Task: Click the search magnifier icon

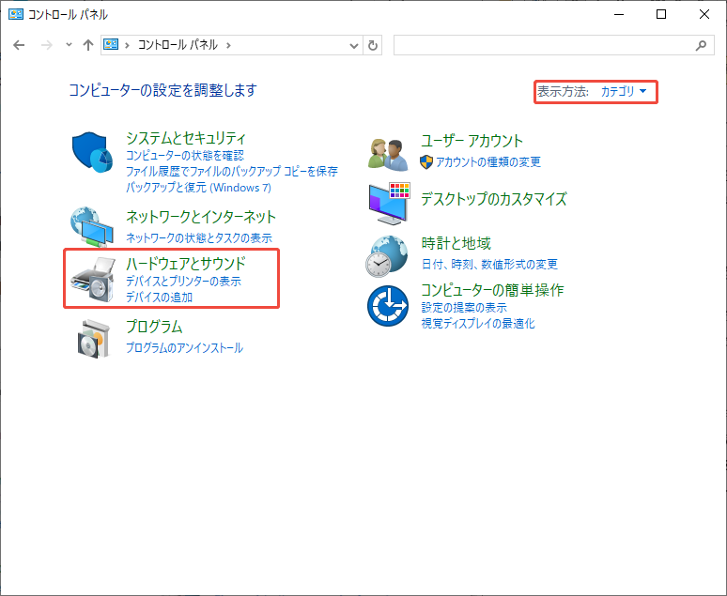Action: [x=701, y=45]
